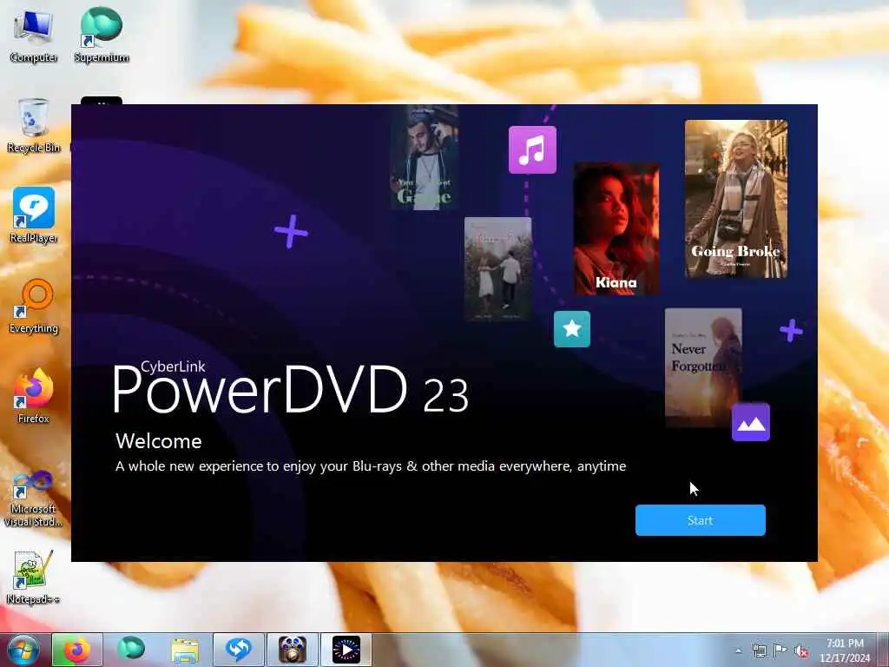This screenshot has height=667, width=889.
Task: Open the clock showing 7:01 PM
Action: tap(845, 650)
